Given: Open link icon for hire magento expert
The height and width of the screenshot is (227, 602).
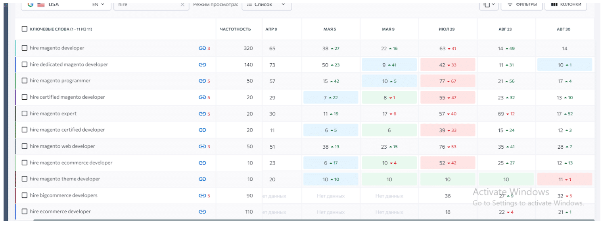Looking at the screenshot, I should point(202,114).
